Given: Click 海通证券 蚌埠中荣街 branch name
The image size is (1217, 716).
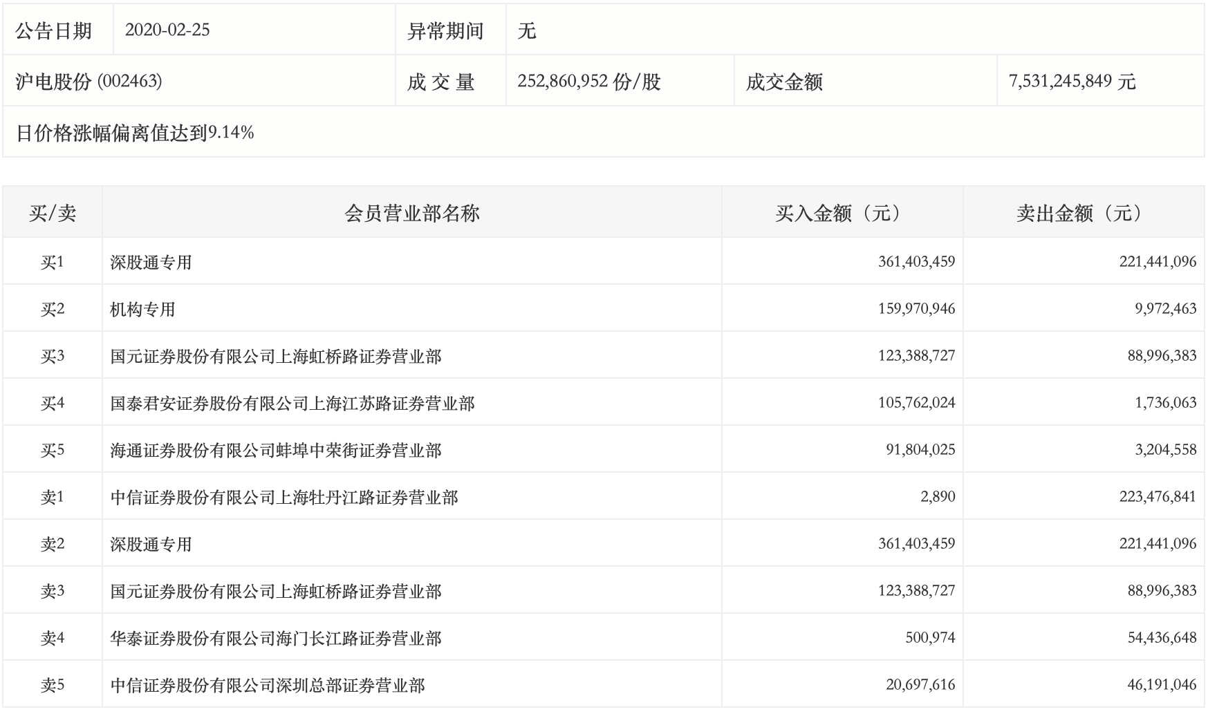Looking at the screenshot, I should pyautogui.click(x=276, y=451).
